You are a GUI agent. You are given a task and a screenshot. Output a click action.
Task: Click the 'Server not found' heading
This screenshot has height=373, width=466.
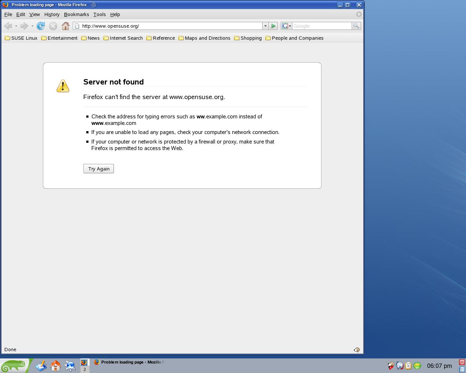tap(113, 82)
